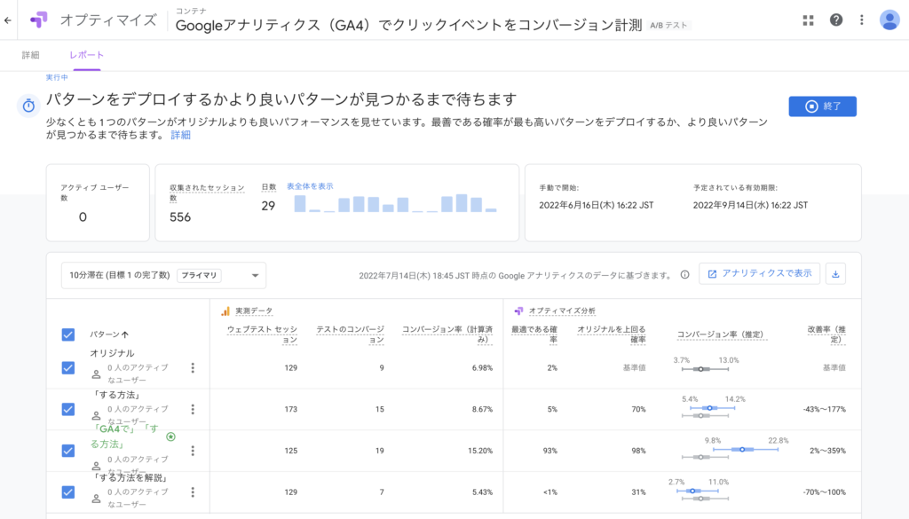909x519 pixels.
Task: Click the 93% best probability value
Action: click(x=549, y=451)
